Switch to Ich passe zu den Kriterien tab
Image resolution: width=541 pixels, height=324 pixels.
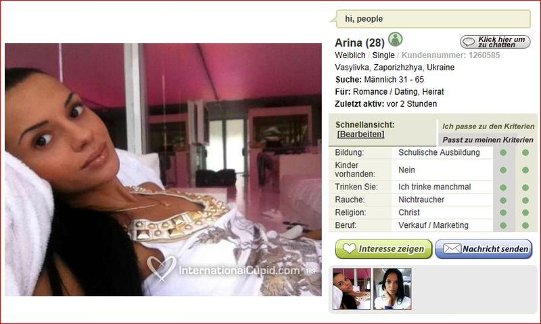pos(488,126)
